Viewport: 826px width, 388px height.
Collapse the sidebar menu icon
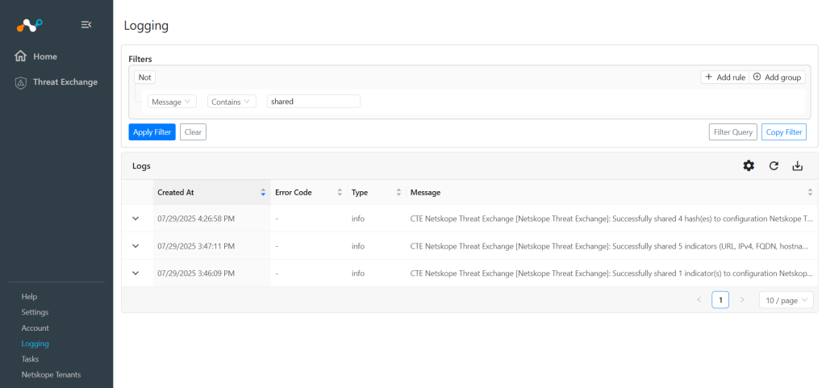tap(86, 24)
